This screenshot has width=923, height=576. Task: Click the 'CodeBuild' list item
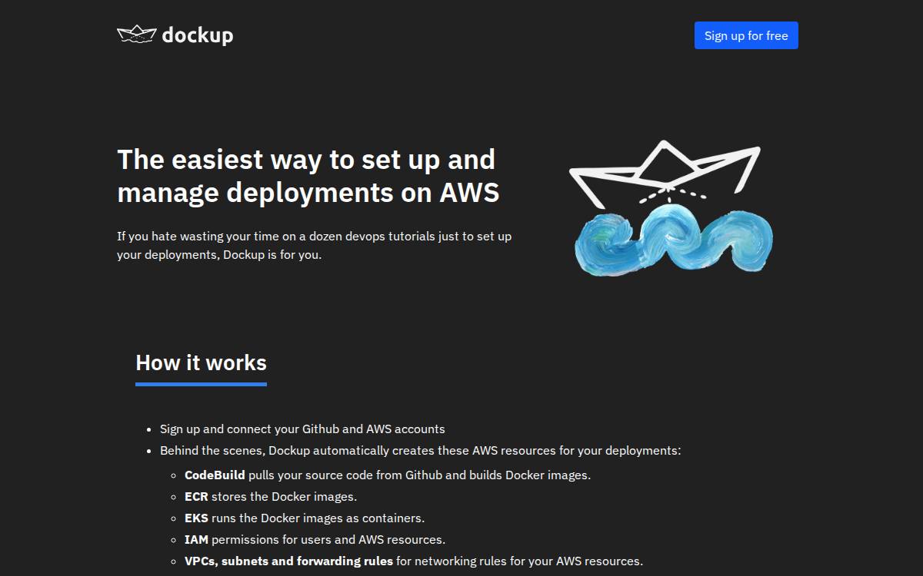[x=388, y=475]
